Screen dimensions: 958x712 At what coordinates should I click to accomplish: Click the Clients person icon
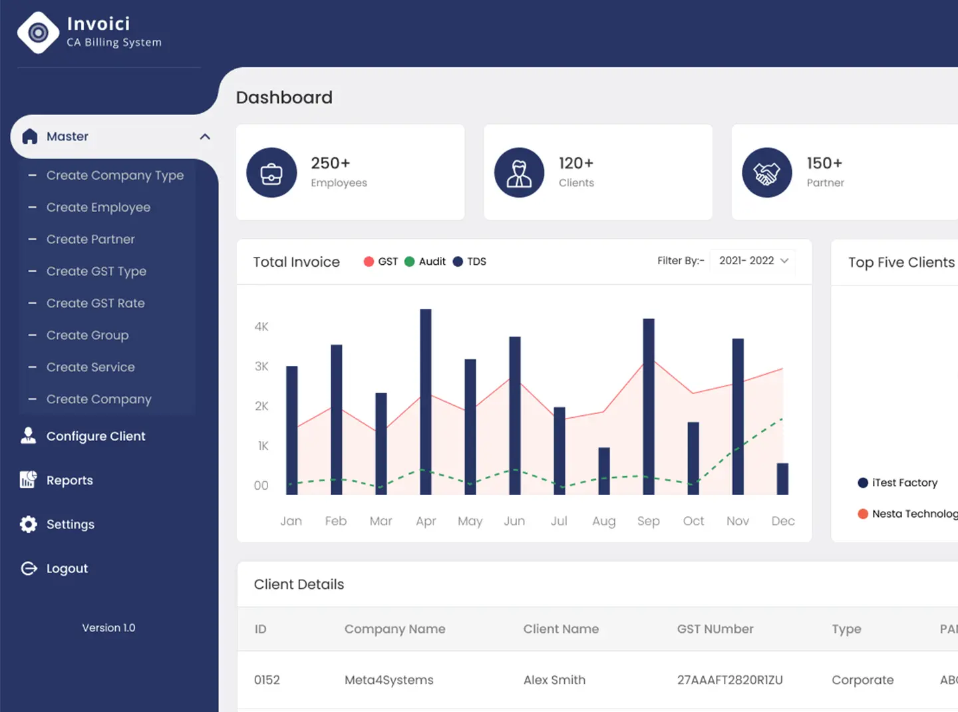(519, 173)
